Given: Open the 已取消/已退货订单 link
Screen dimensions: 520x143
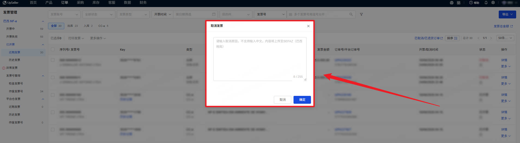Looking at the screenshot, I should tap(428, 38).
